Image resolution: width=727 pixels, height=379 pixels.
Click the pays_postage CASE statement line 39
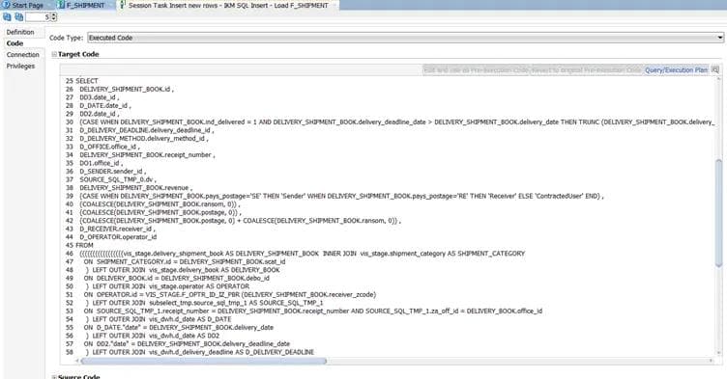point(341,196)
